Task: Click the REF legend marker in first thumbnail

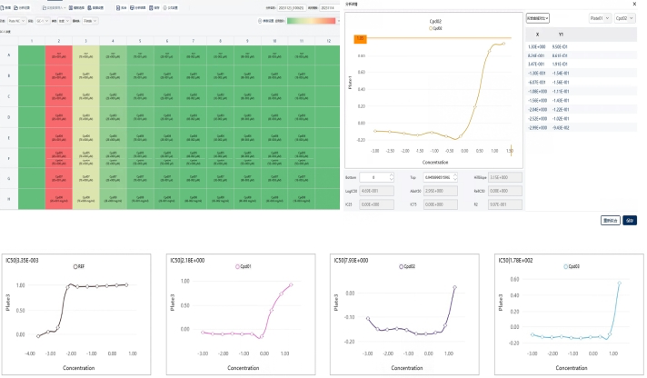Action: [75, 266]
